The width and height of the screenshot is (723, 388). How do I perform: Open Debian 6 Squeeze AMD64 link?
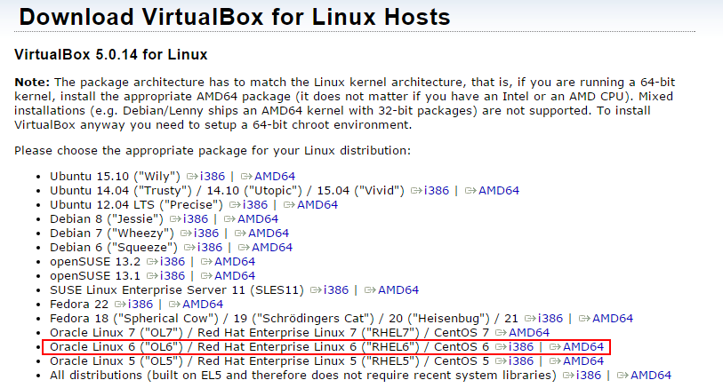[x=272, y=248]
